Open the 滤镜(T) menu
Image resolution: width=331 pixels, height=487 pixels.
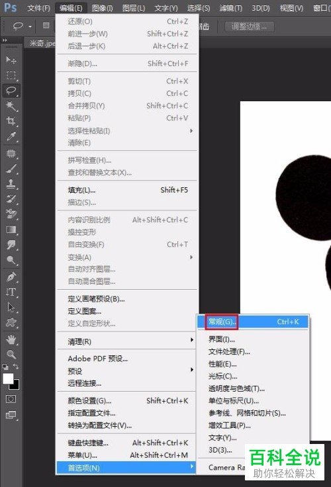231,8
